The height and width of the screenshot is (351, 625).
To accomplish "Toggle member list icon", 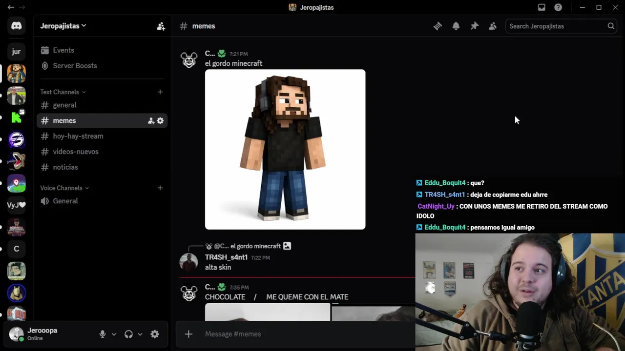I will point(493,26).
